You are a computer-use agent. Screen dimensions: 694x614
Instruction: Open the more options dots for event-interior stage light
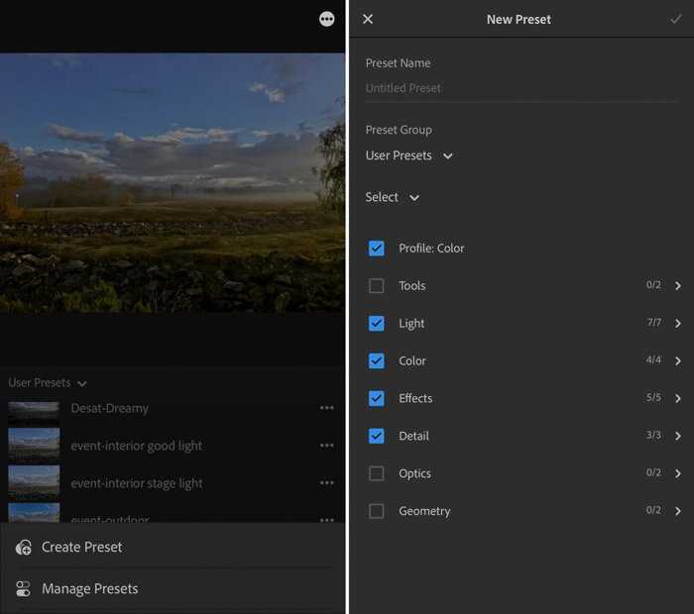tap(326, 482)
